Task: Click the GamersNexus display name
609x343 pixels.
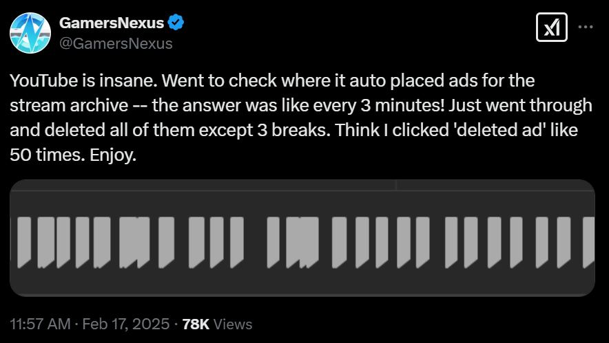Action: [x=112, y=23]
